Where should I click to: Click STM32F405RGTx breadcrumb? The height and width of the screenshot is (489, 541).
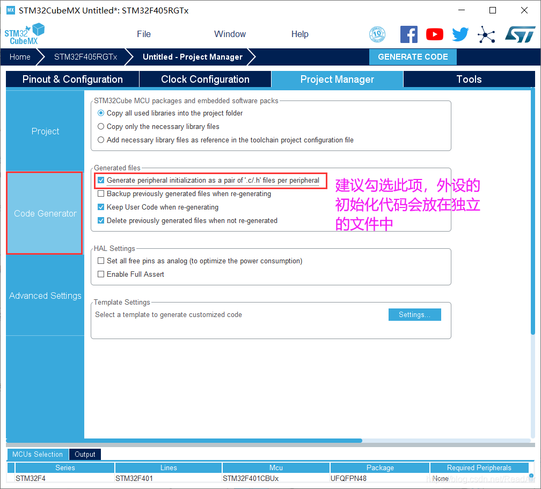tap(85, 57)
